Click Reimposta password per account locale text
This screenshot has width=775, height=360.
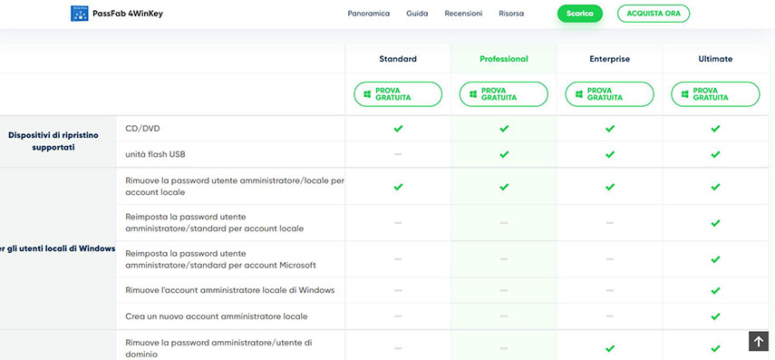[215, 222]
